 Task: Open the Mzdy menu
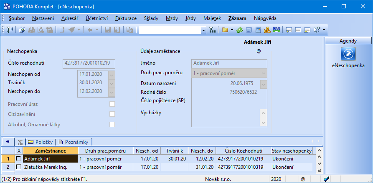tap(172, 18)
